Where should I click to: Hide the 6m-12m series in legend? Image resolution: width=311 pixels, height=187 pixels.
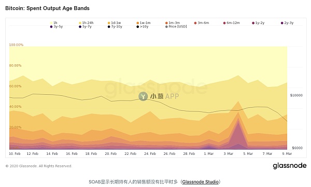[231, 23]
